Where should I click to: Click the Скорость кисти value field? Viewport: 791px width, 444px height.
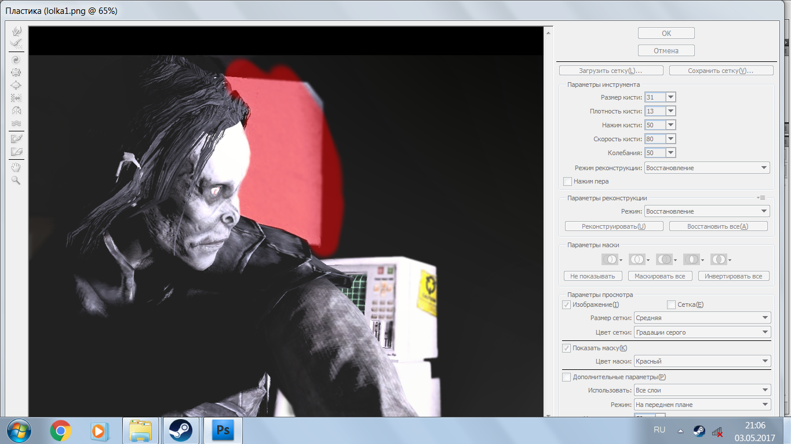click(x=655, y=139)
